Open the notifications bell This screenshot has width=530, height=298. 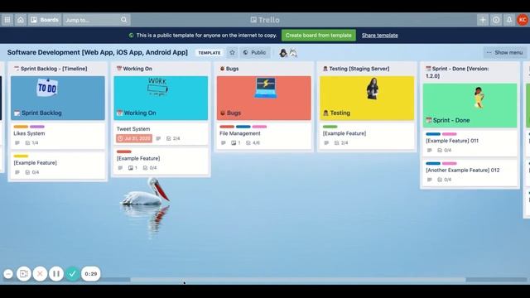pos(509,20)
